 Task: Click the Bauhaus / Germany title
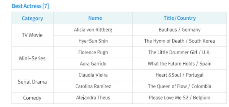coord(179,30)
